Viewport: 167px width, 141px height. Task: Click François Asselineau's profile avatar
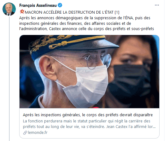[x=9, y=9]
